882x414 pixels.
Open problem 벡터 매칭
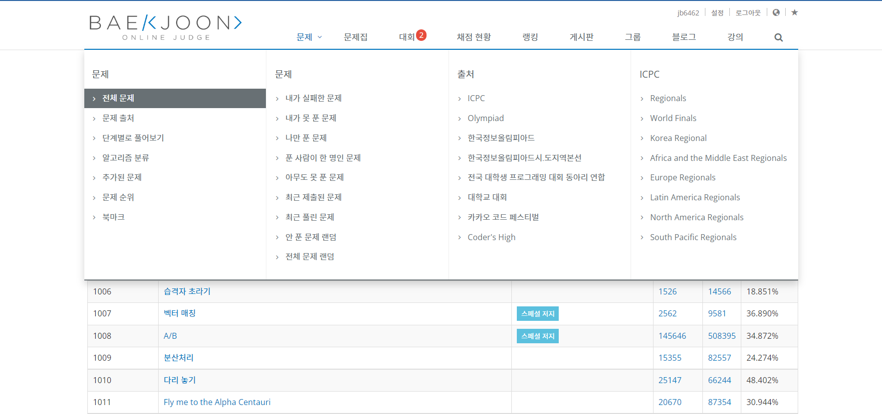[x=180, y=313]
